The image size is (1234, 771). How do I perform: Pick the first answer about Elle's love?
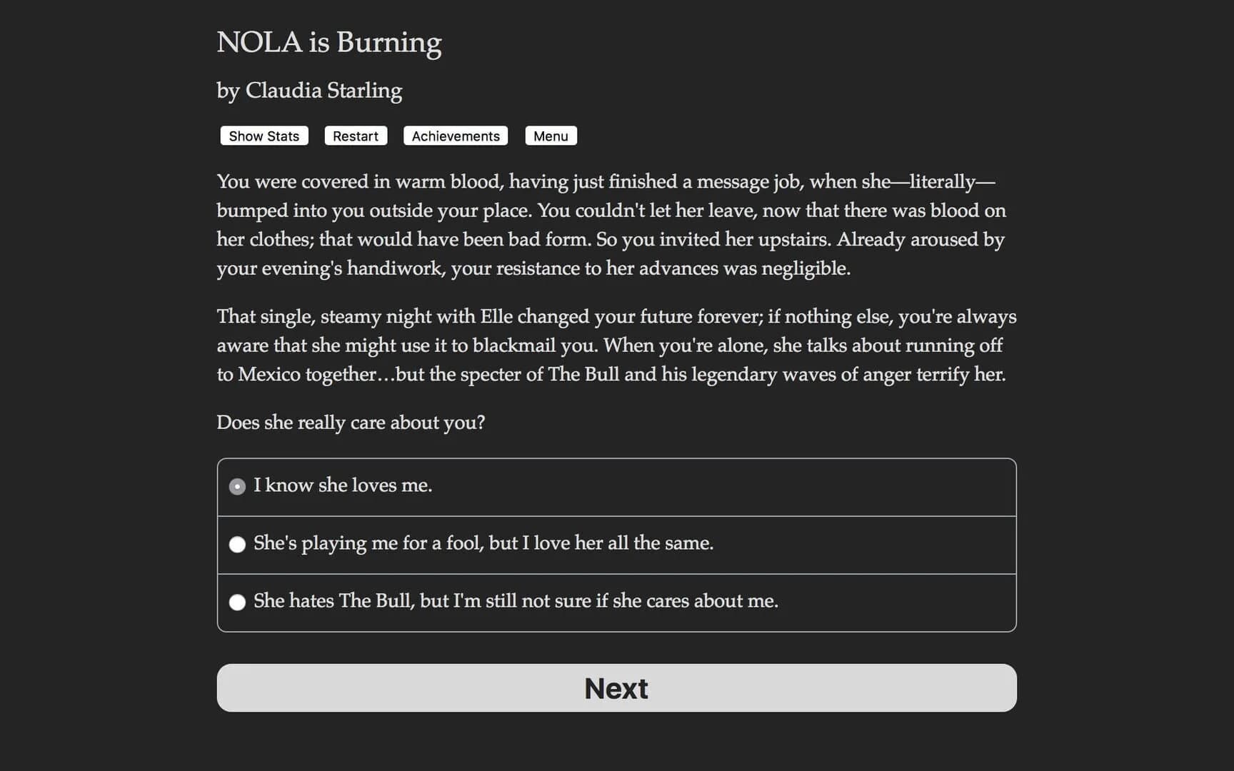343,485
